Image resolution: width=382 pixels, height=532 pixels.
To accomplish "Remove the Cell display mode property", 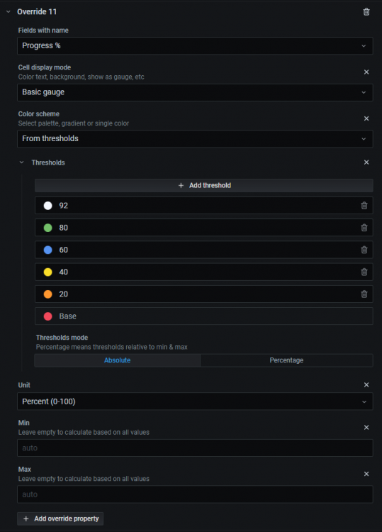I will 366,72.
